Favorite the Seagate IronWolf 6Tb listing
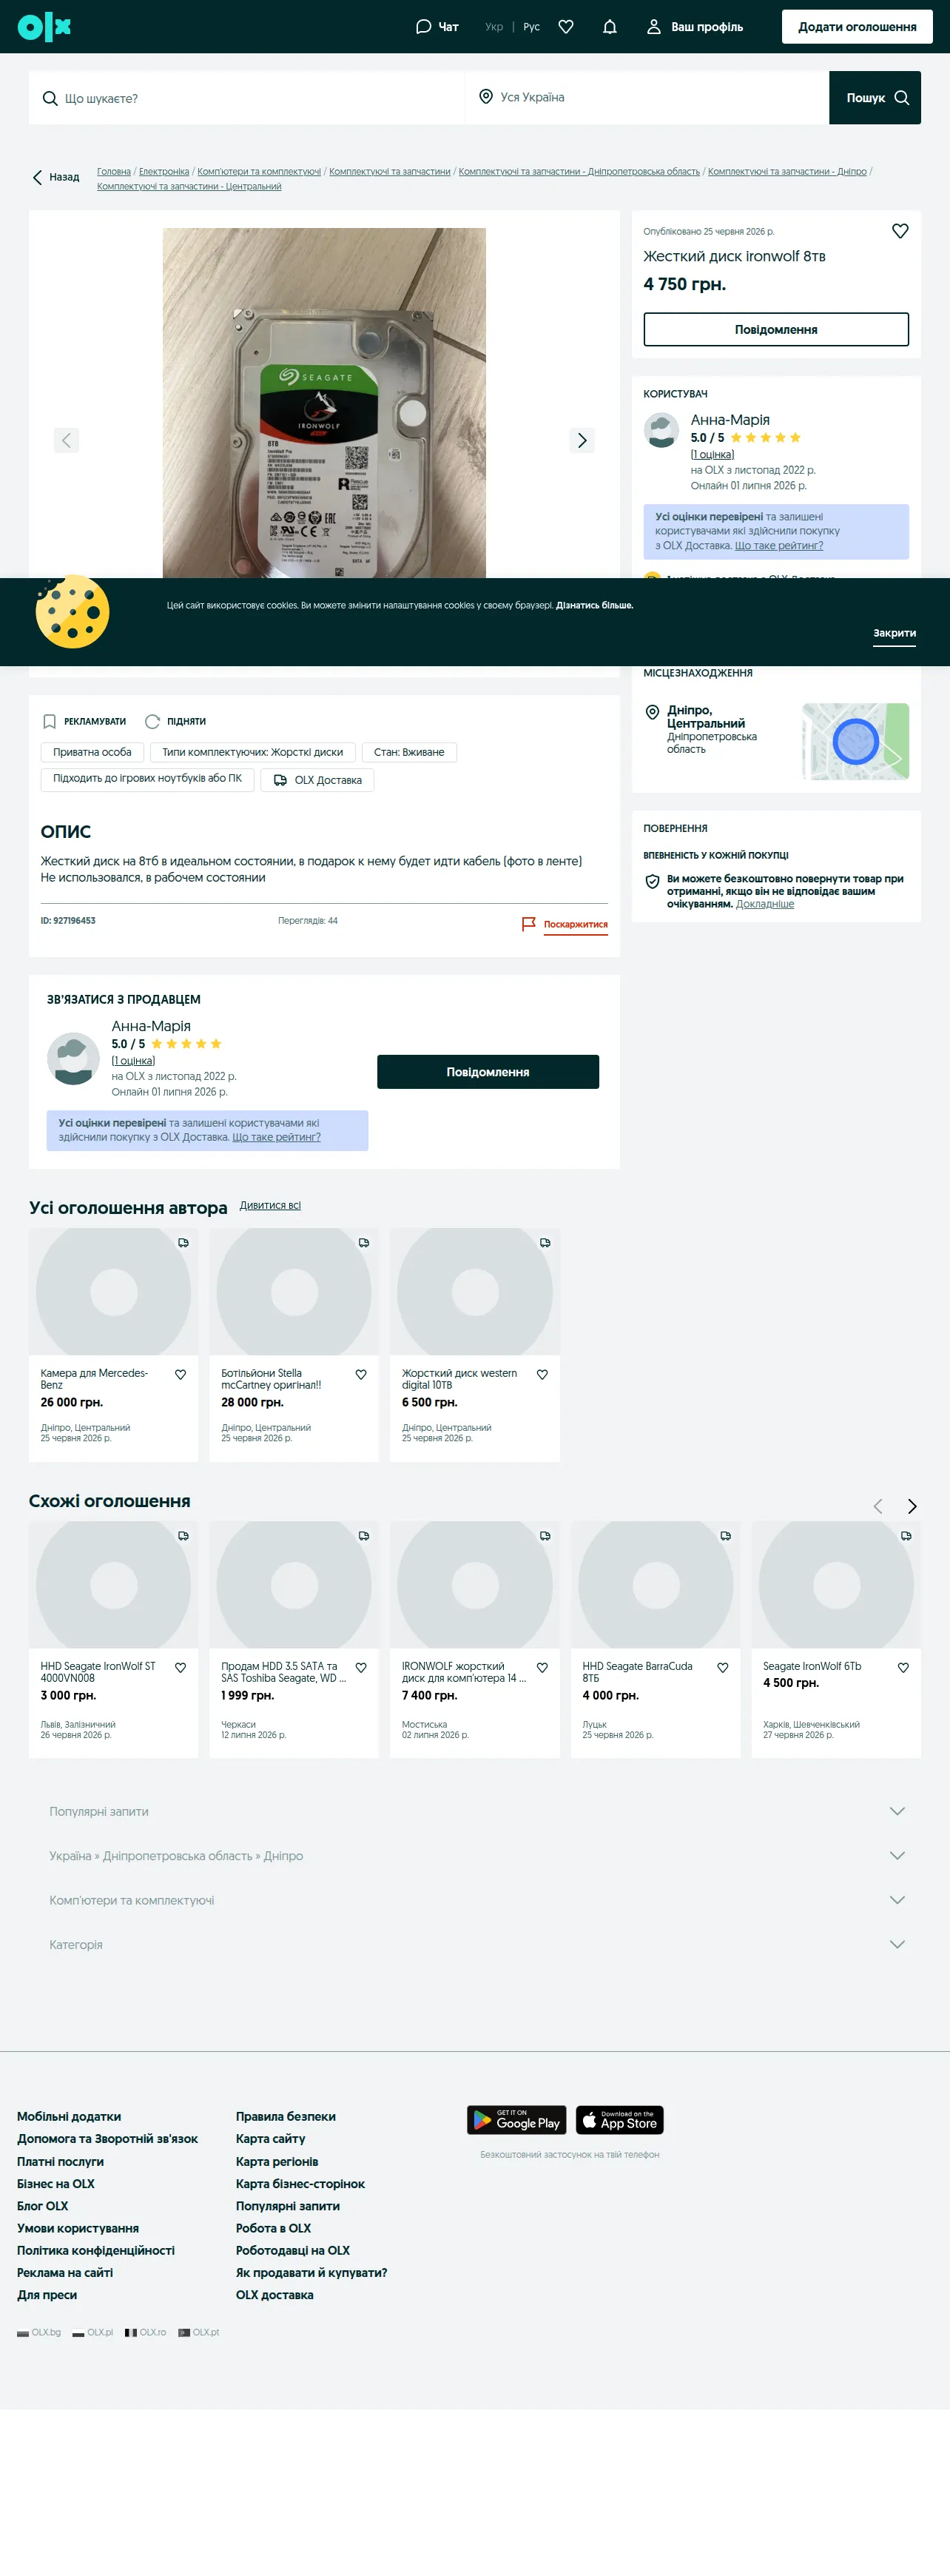 pos(903,1668)
